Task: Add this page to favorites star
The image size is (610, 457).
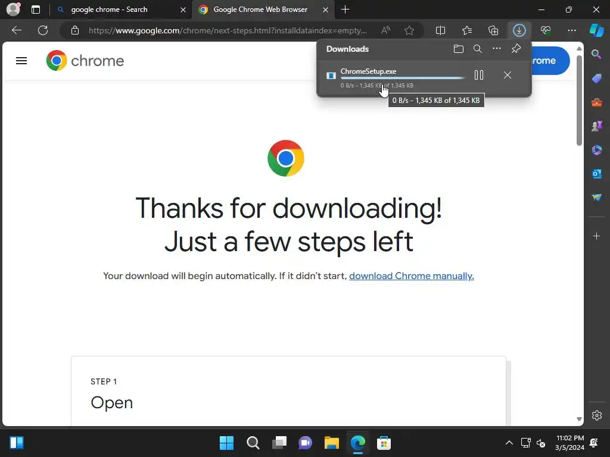Action: pos(409,30)
